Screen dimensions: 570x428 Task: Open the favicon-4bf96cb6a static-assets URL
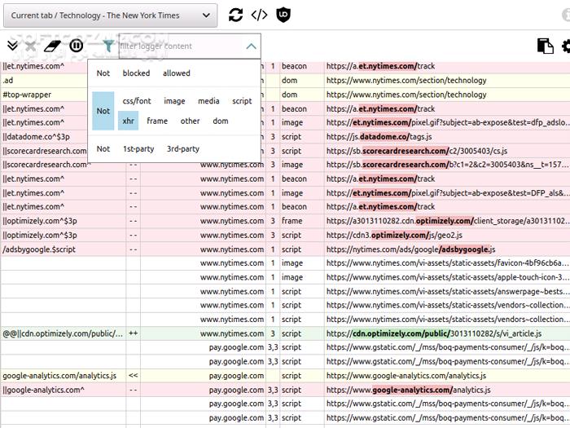[x=448, y=263]
